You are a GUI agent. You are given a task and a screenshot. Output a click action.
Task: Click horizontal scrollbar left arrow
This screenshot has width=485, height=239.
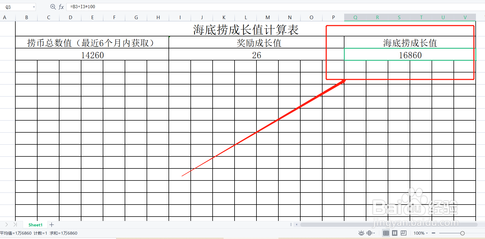point(296,225)
